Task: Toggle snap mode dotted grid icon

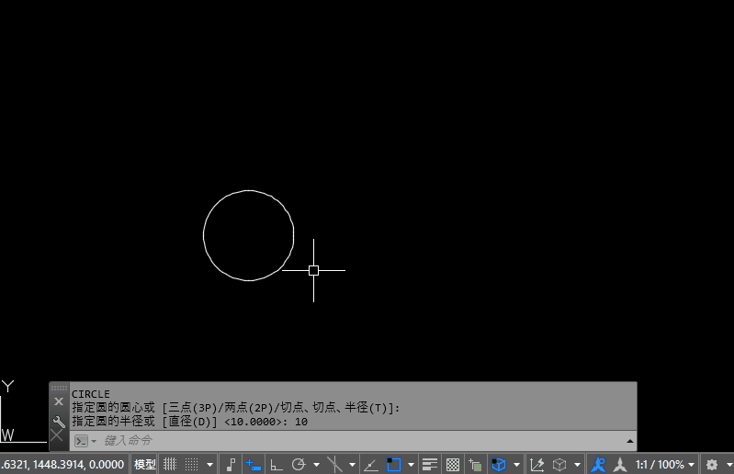Action: [x=191, y=465]
